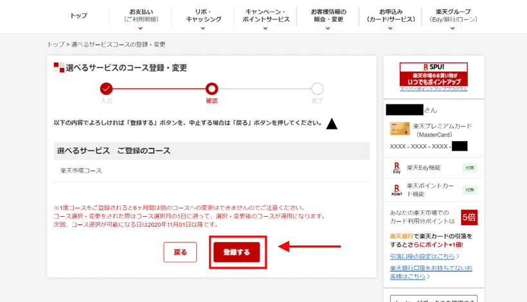This screenshot has width=527, height=302.
Task: Click 付帯 badge beside 楽天Edy機能
Action: [x=470, y=168]
